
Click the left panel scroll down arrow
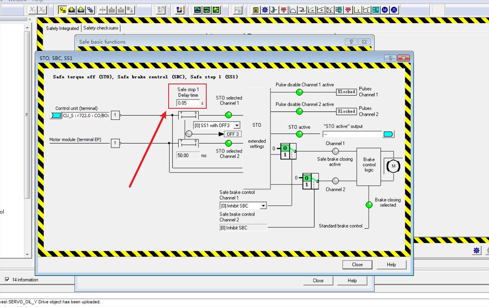[27, 254]
